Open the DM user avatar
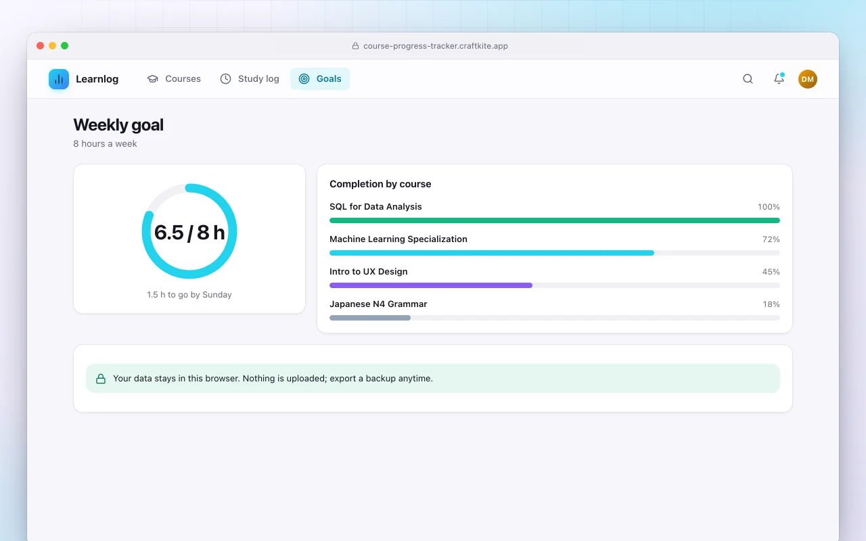 pos(808,79)
